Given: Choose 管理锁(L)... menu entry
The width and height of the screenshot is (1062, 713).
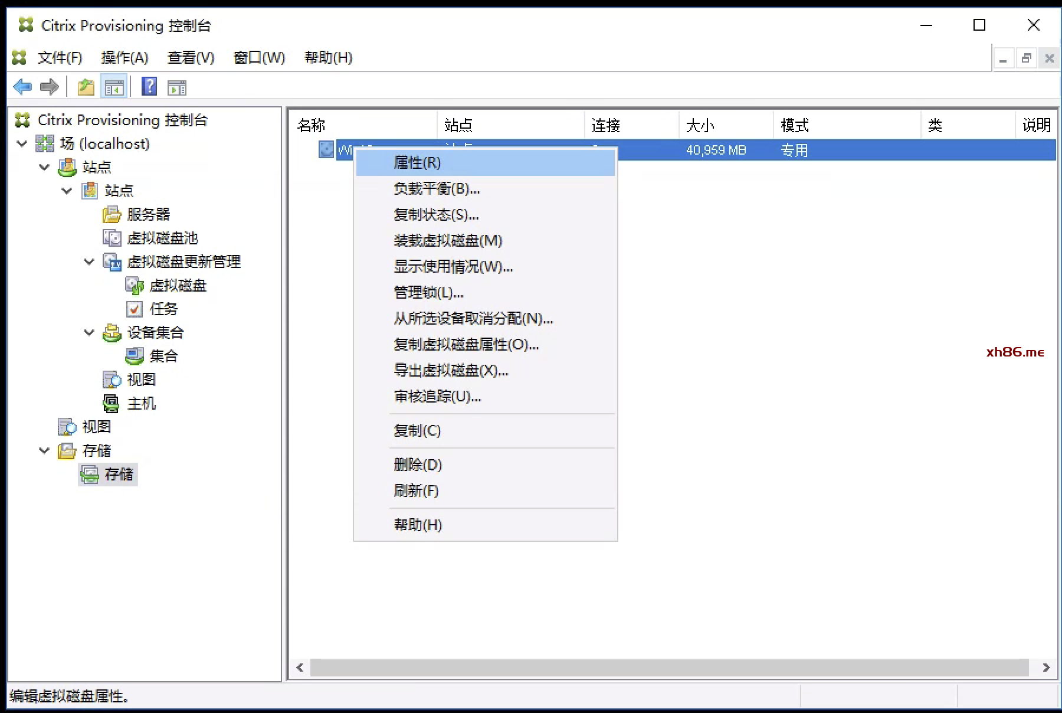Looking at the screenshot, I should coord(485,292).
